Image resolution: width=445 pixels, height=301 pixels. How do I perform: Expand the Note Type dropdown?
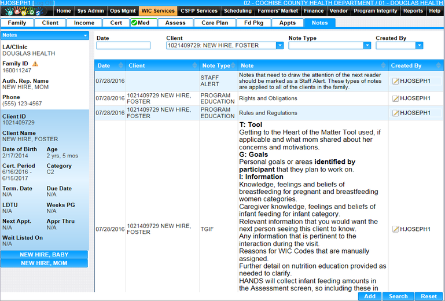coord(367,46)
